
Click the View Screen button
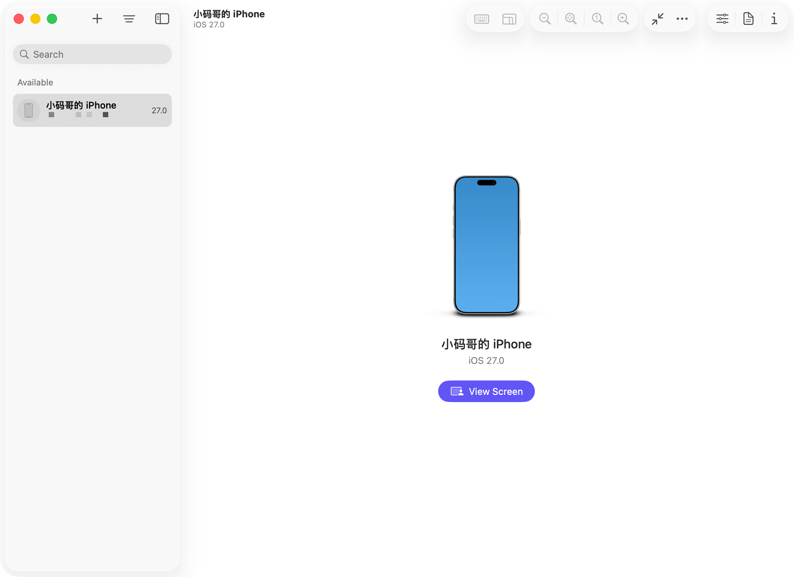click(x=486, y=391)
